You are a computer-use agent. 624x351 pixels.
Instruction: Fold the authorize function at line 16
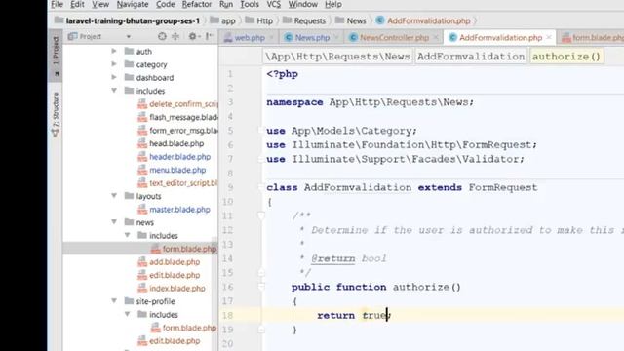tap(261, 287)
